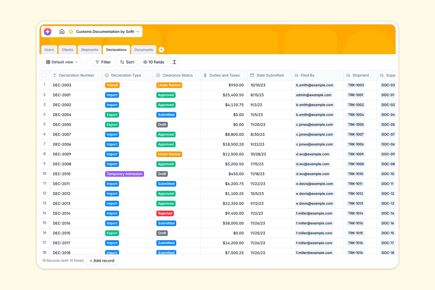The width and height of the screenshot is (435, 290).
Task: Click the DOC-12 document chip
Action: pos(388,194)
